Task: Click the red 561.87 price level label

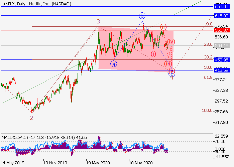Action: coord(221,30)
